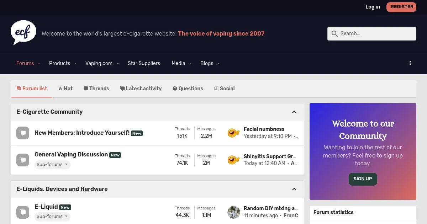Expand the Blogs dropdown arrow
This screenshot has width=427, height=224.
pos(218,64)
